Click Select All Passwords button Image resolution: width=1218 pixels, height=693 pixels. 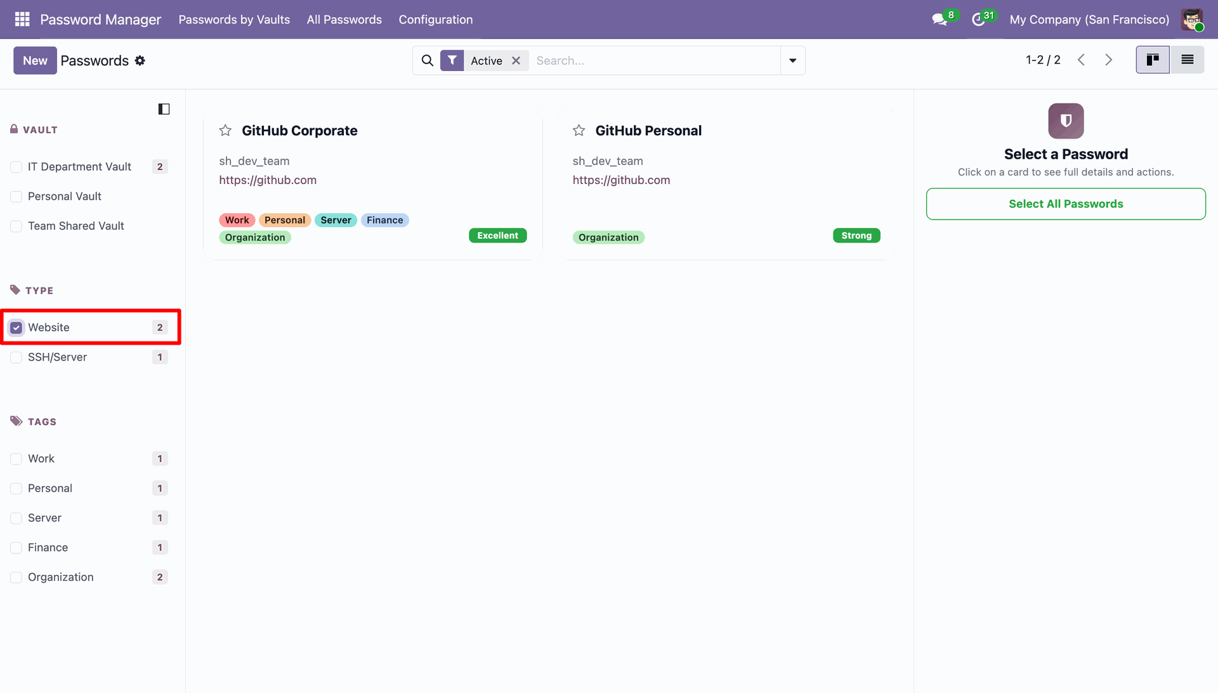(x=1066, y=204)
